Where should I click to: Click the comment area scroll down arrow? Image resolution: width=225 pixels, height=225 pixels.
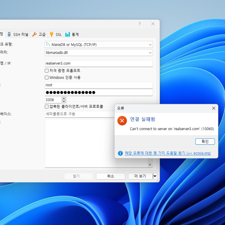tap(150, 165)
